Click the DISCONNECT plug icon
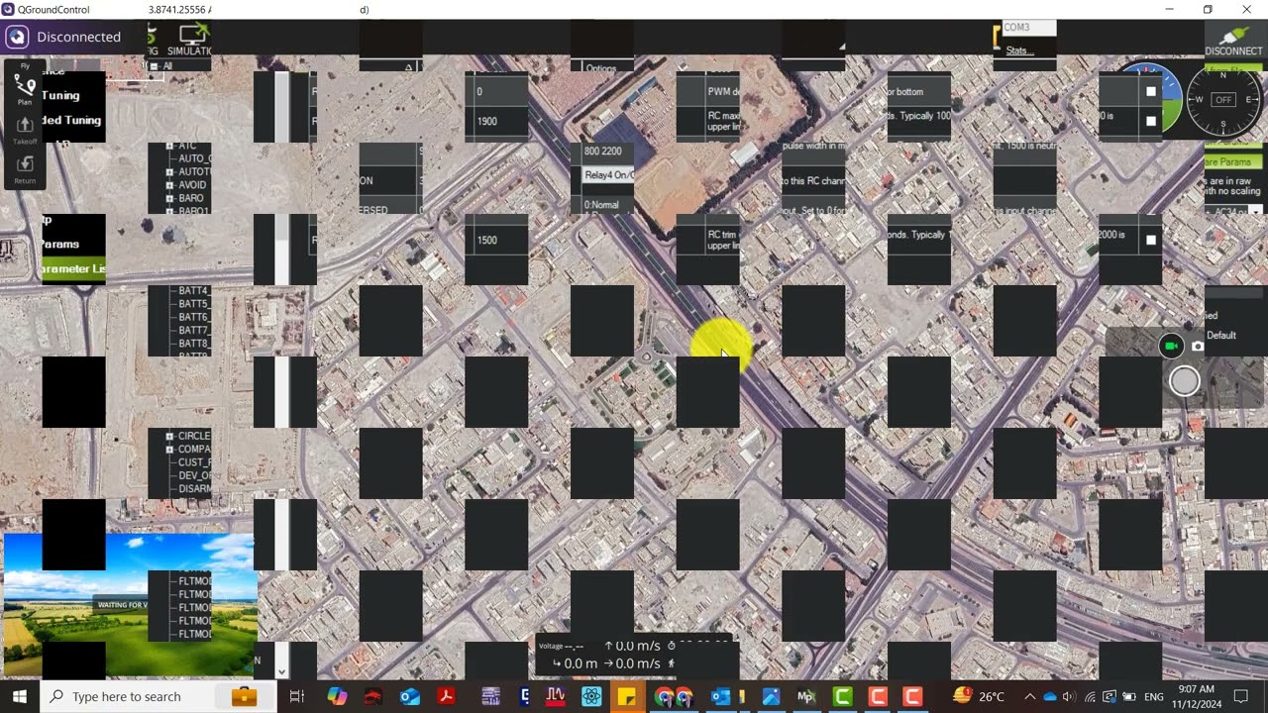The width and height of the screenshot is (1268, 713). click(x=1233, y=40)
